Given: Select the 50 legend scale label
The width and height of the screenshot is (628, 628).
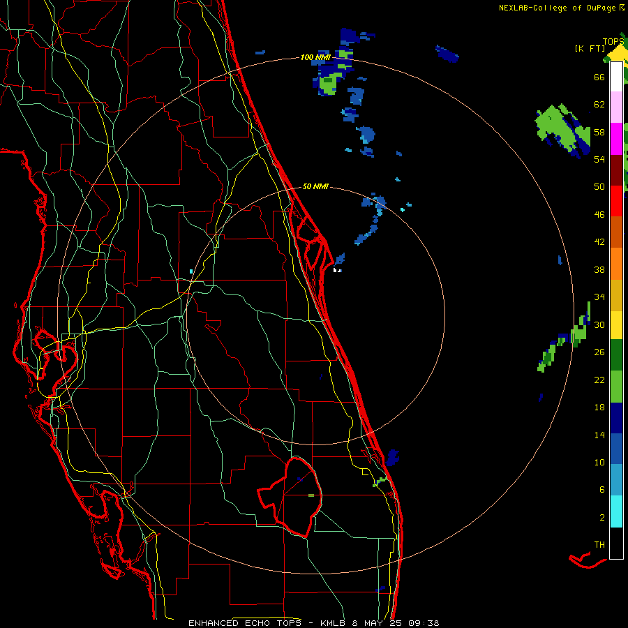Looking at the screenshot, I should pyautogui.click(x=599, y=186).
